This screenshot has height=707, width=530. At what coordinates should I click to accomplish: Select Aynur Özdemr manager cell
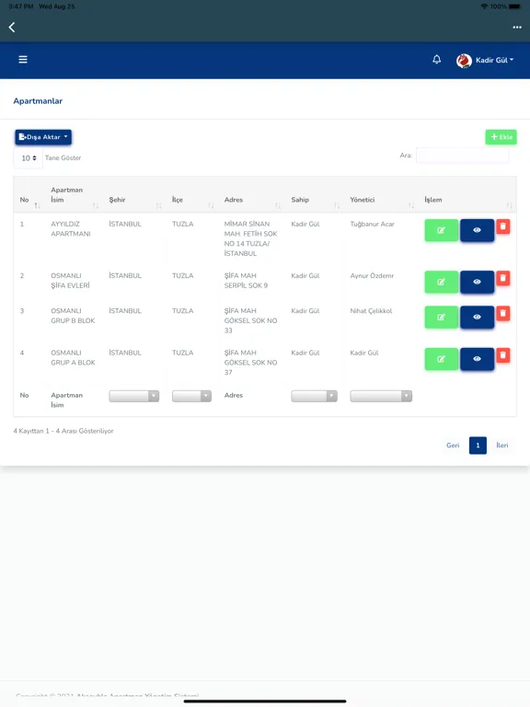(372, 276)
